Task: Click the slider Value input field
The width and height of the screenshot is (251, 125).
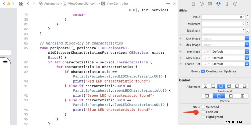Action: click(x=223, y=17)
